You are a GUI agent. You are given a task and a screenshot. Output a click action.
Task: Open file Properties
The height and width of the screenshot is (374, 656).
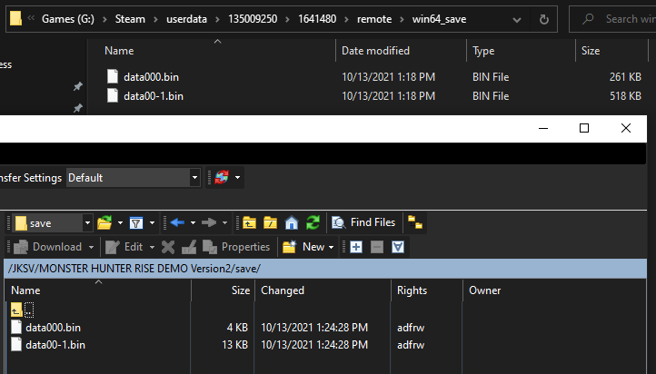236,247
